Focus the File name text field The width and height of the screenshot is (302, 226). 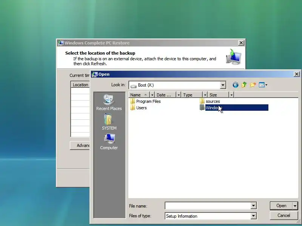point(208,206)
